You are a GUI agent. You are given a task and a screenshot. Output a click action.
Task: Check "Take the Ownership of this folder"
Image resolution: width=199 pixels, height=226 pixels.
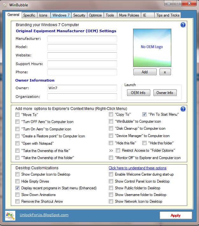coord(17,158)
